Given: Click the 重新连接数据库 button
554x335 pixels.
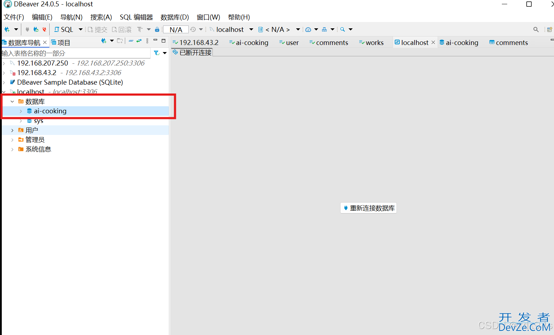Looking at the screenshot, I should coord(369,208).
